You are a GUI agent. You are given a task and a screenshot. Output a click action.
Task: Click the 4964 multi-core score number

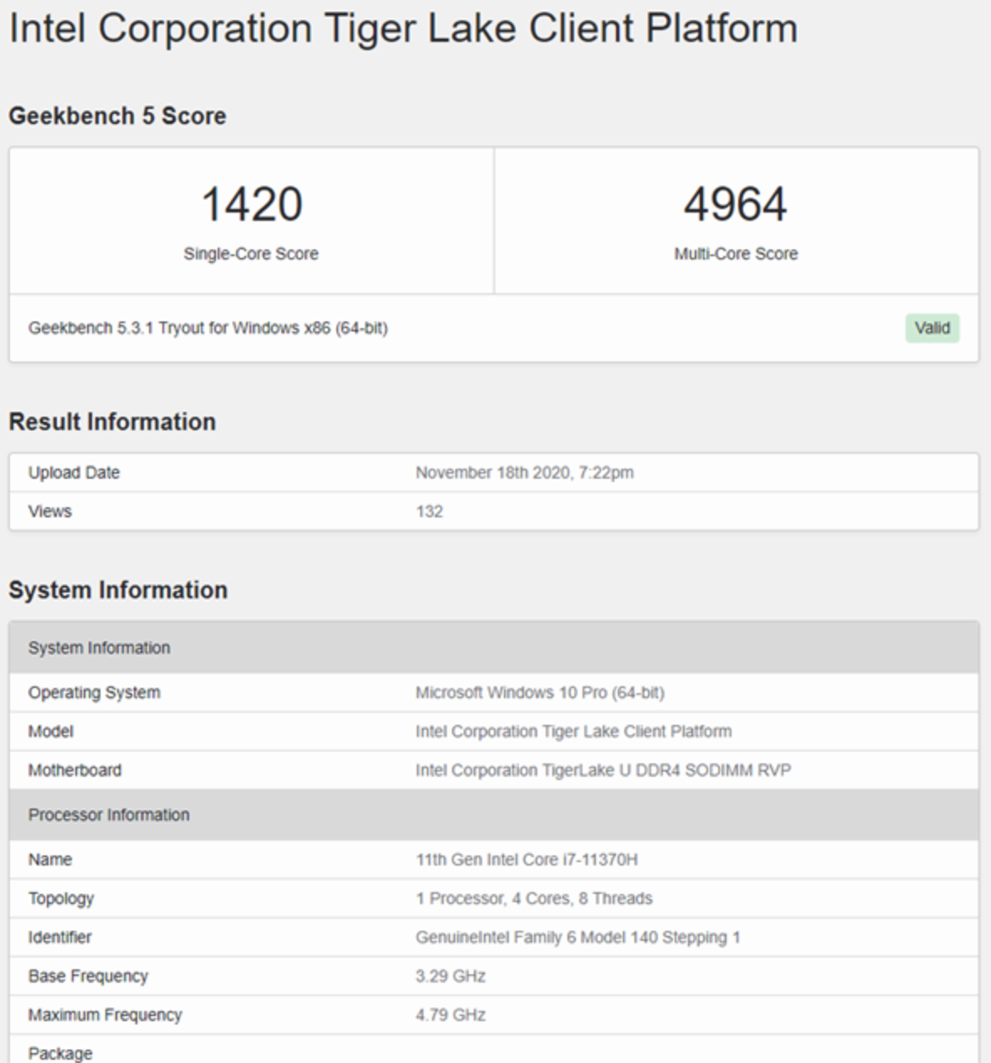tap(735, 205)
